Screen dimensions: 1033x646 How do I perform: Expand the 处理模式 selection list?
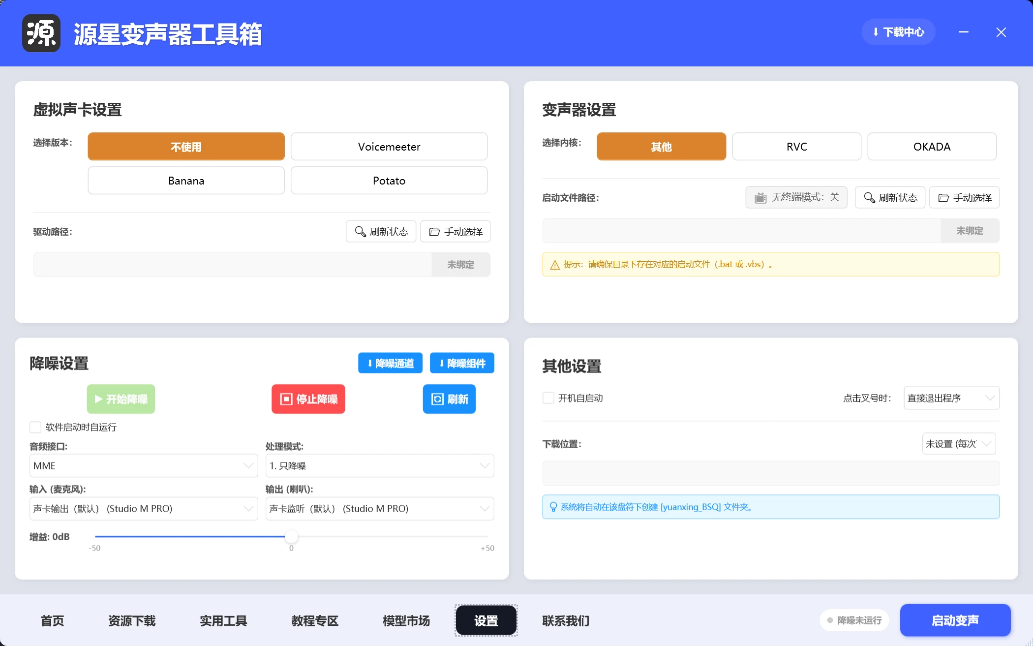point(379,465)
